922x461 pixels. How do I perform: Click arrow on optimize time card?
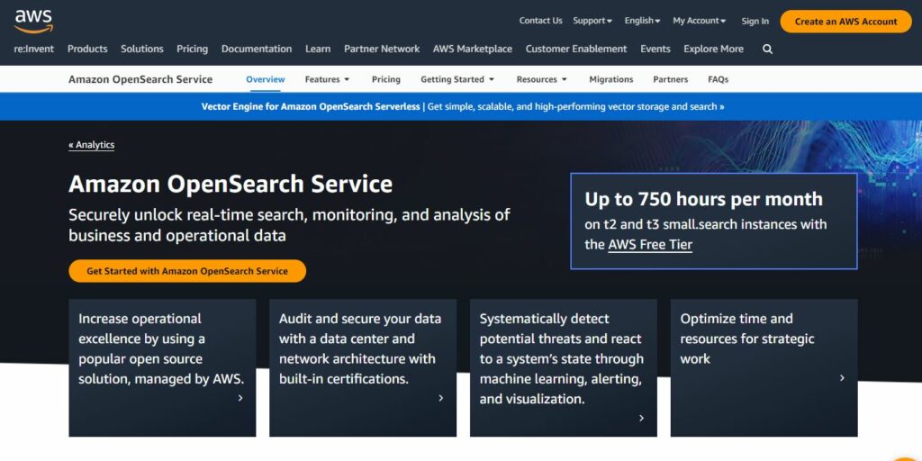pyautogui.click(x=842, y=378)
